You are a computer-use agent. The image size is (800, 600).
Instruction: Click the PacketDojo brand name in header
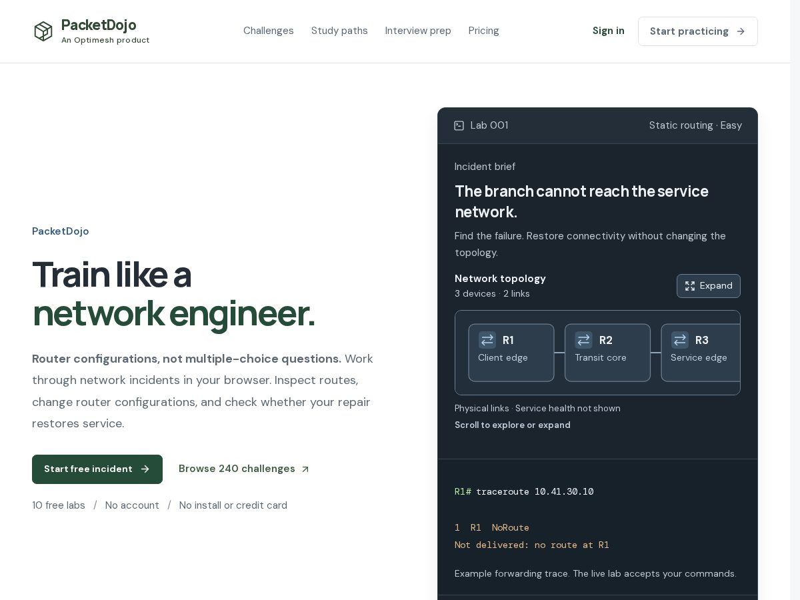tap(99, 25)
